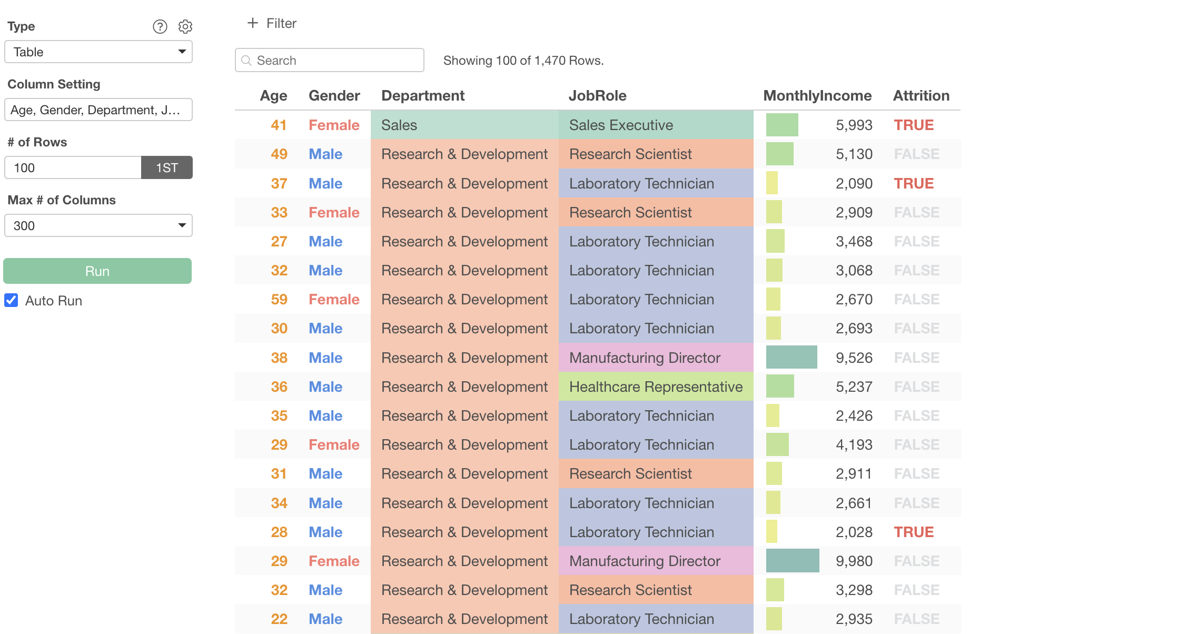This screenshot has width=1187, height=634.
Task: Click the plus icon next to Filter
Action: (253, 23)
